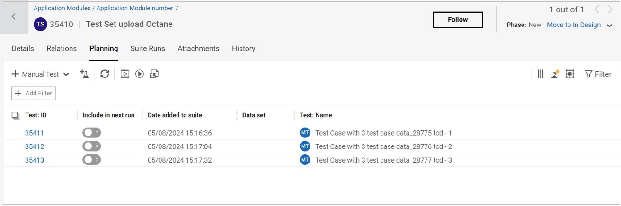
Task: Refresh the planning test list
Action: pos(105,74)
